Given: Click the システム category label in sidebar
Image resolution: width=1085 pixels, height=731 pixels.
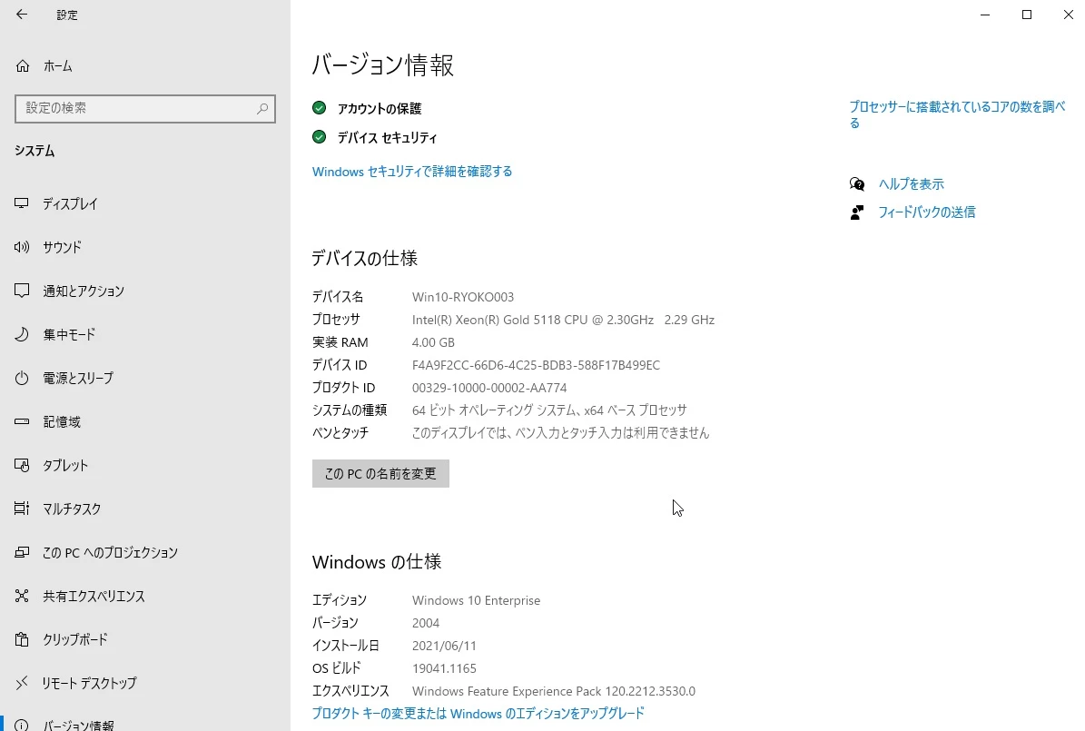Looking at the screenshot, I should pos(35,151).
